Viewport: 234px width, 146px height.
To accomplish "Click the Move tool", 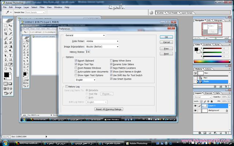I will [11, 26].
